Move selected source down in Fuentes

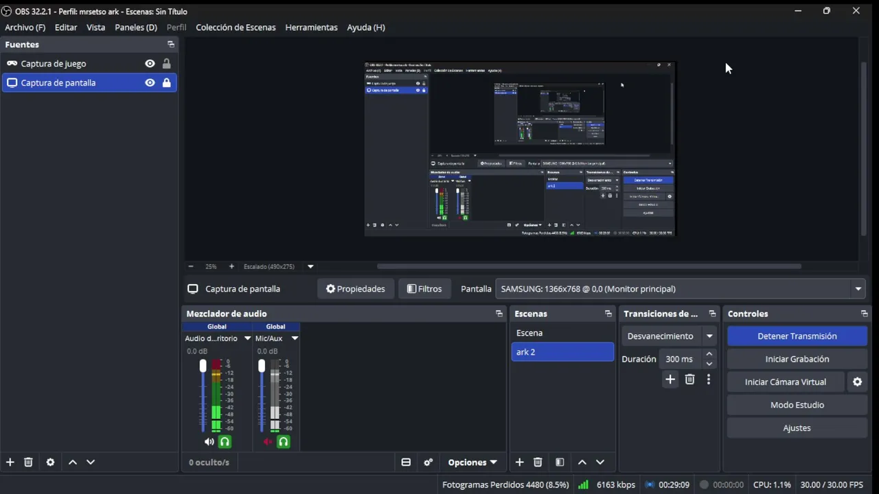[91, 462]
